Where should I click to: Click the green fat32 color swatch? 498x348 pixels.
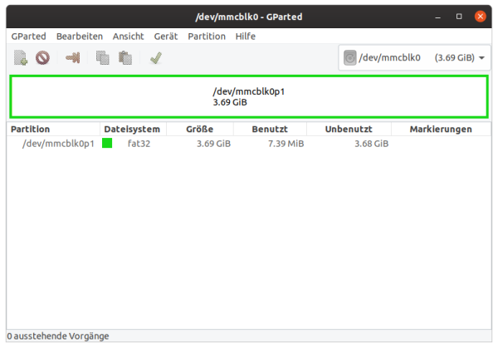107,143
